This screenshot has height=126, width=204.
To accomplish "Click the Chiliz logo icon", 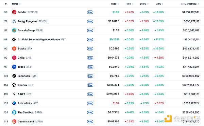I will click(14, 58).
